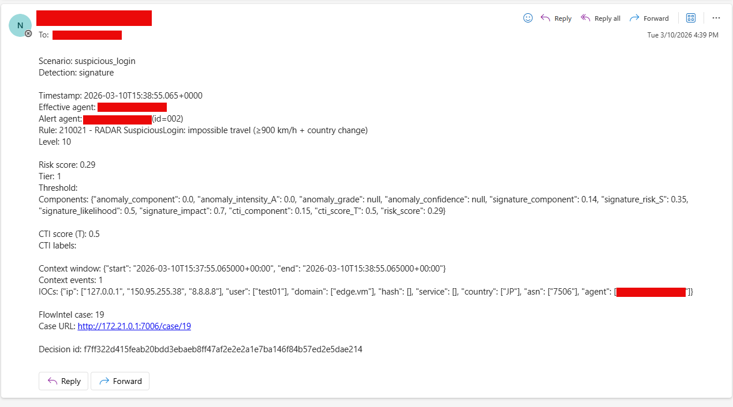Click the Risk score 0.29 text
The width and height of the screenshot is (733, 407).
click(67, 165)
